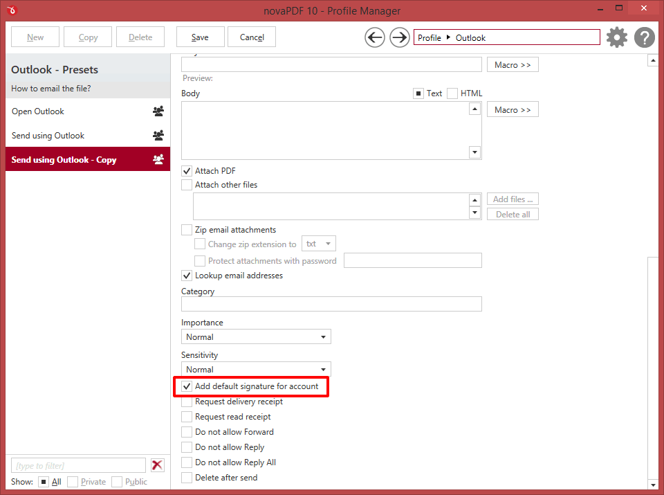Select the Send using Outlook preset
Viewport: 664px width, 495px height.
coord(88,136)
